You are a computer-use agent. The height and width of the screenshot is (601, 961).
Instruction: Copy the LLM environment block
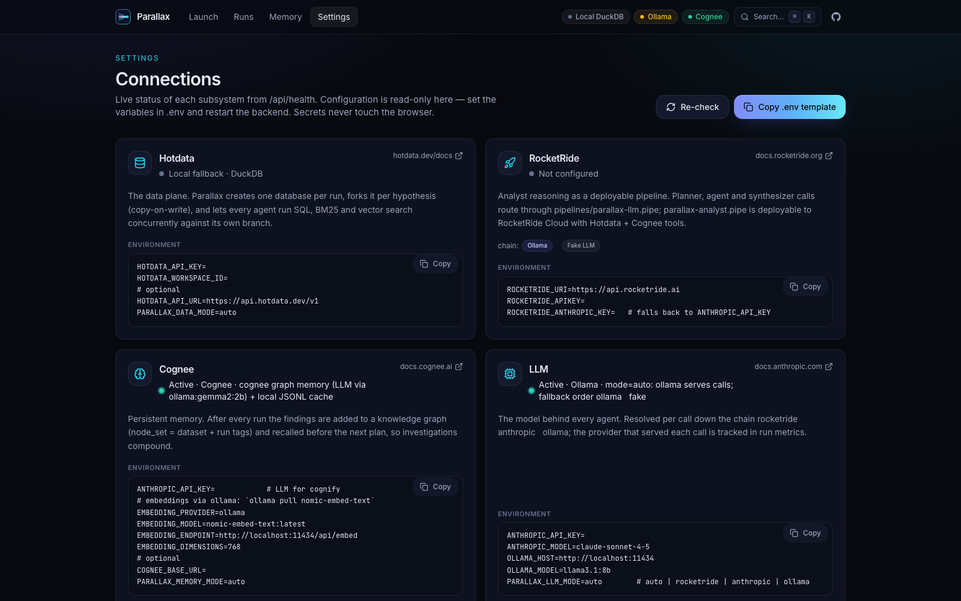click(x=805, y=533)
